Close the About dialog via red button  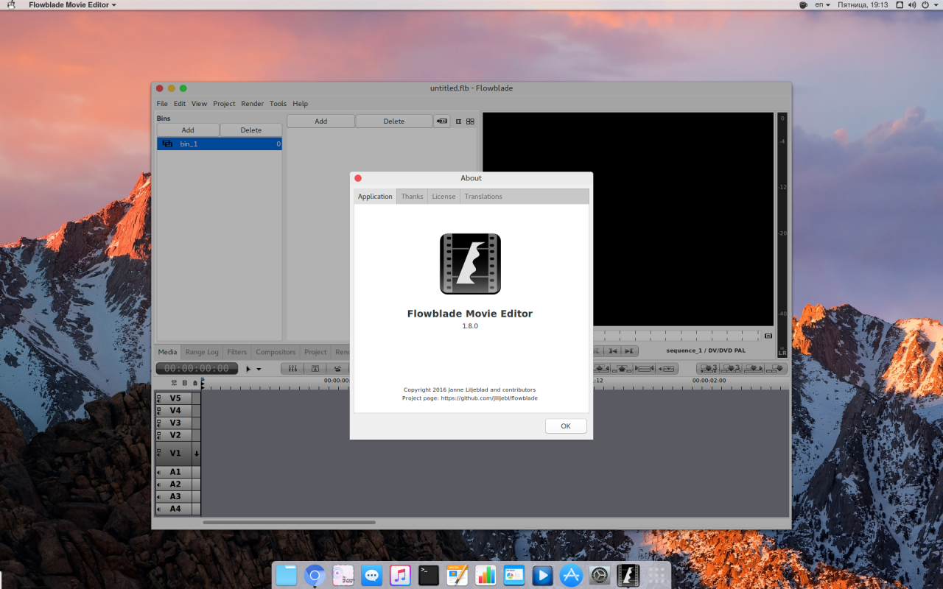coord(358,178)
